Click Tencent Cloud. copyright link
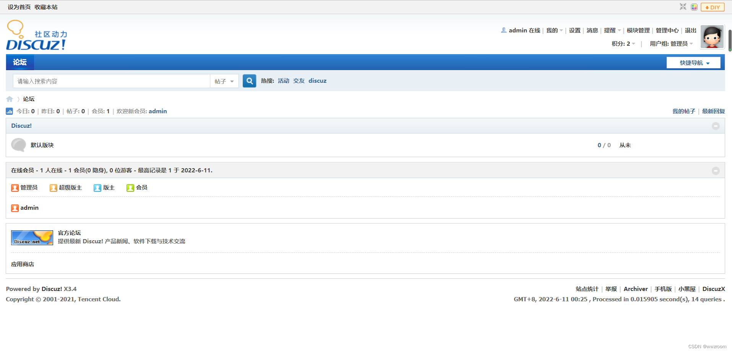The image size is (732, 352). (x=99, y=299)
